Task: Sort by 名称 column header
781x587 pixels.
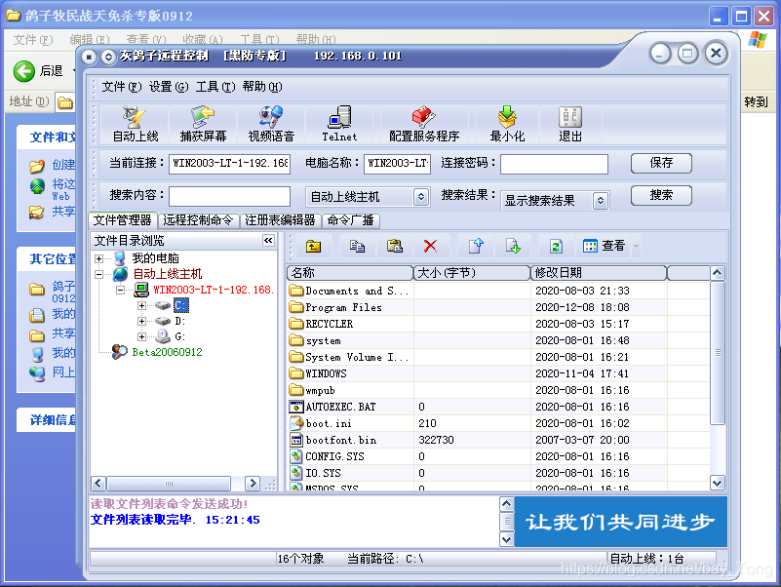Action: (350, 273)
